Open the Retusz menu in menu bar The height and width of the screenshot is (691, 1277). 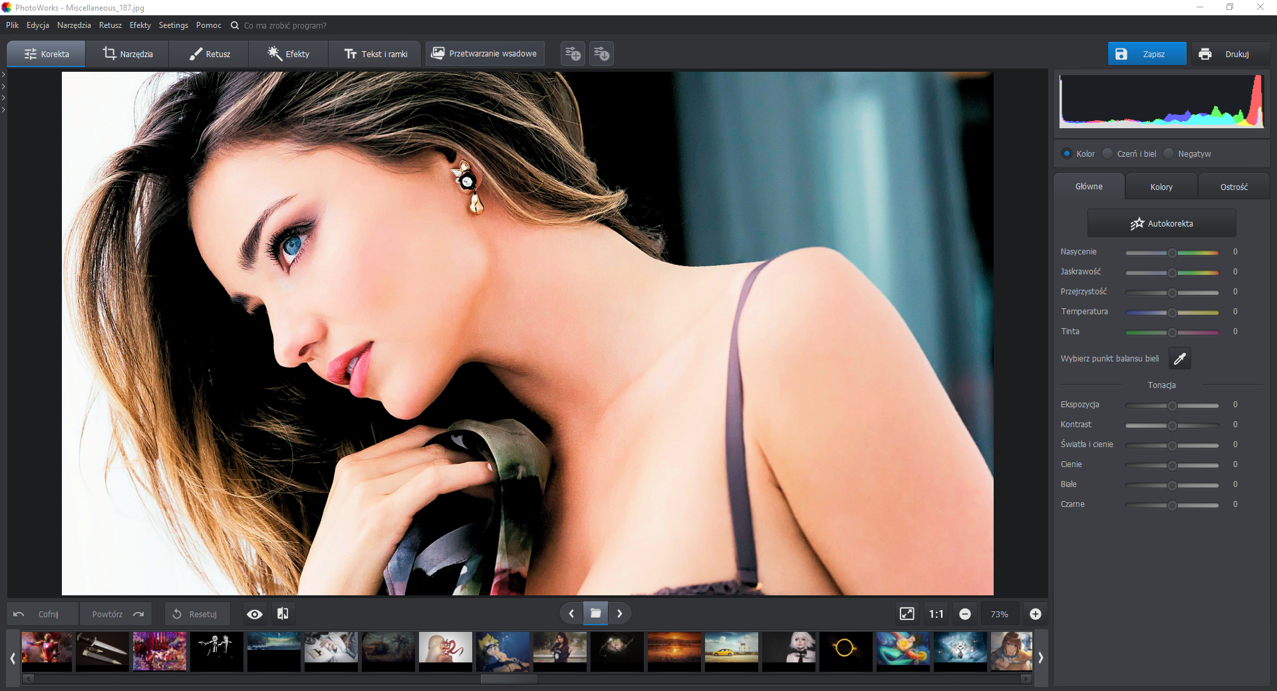pos(110,25)
